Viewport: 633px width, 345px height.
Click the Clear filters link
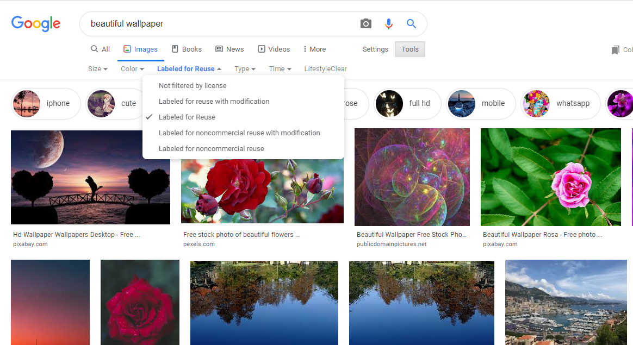coord(339,69)
